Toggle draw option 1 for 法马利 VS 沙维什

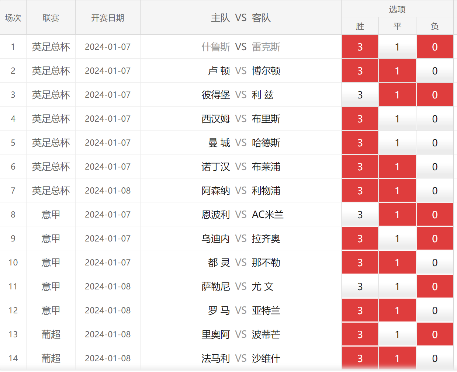tap(397, 358)
